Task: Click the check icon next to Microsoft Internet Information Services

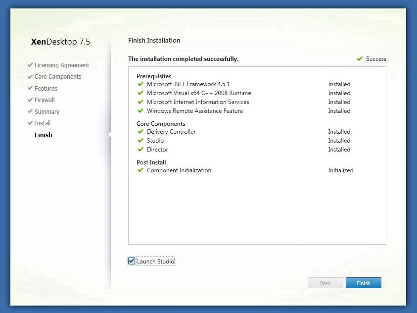Action: [x=140, y=102]
